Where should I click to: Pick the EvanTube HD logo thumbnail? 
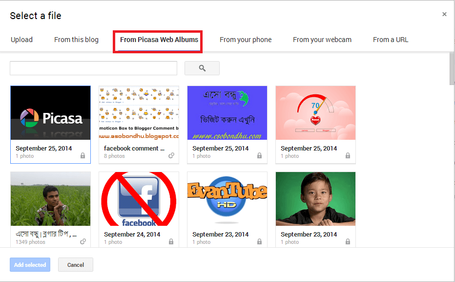[x=227, y=198]
